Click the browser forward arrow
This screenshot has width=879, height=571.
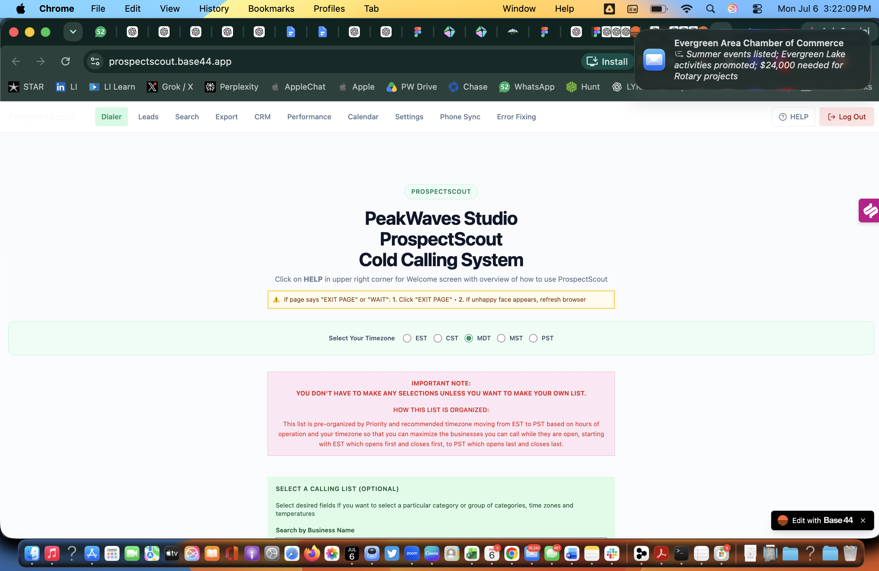41,61
